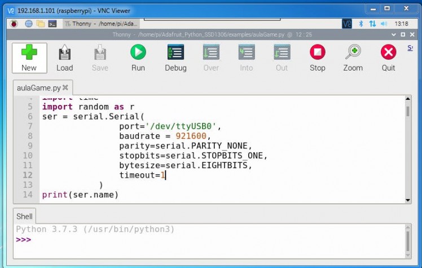Click the Step Over icon

pos(211,58)
